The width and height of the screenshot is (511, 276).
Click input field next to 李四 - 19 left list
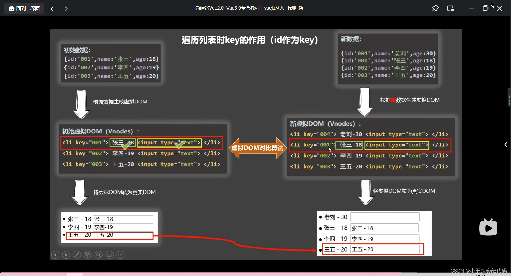[x=123, y=227]
